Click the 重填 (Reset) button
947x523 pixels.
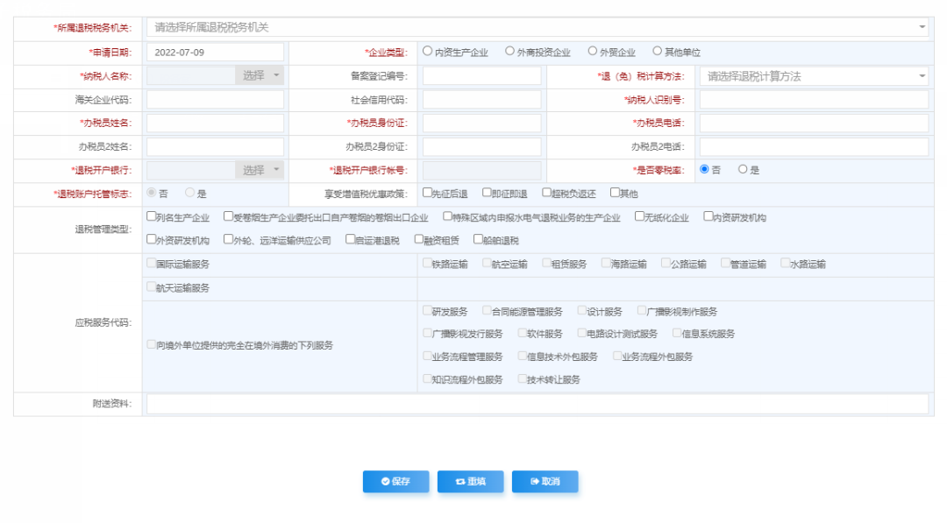pyautogui.click(x=470, y=482)
